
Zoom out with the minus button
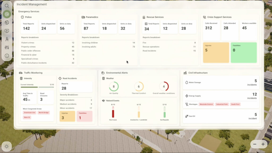(x=255, y=144)
